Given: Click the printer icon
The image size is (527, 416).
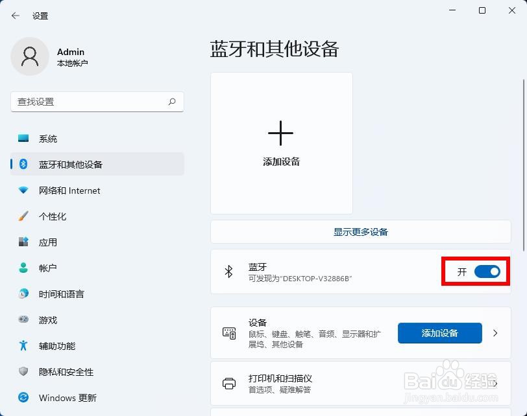Looking at the screenshot, I should (229, 383).
